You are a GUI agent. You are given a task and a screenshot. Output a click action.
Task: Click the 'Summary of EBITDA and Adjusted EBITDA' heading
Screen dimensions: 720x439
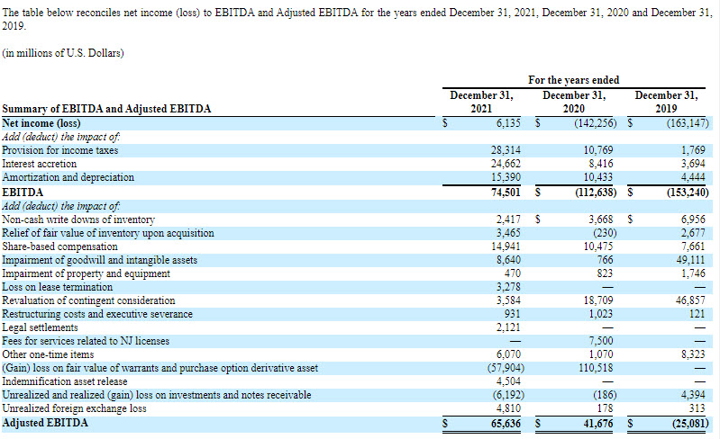(106, 109)
